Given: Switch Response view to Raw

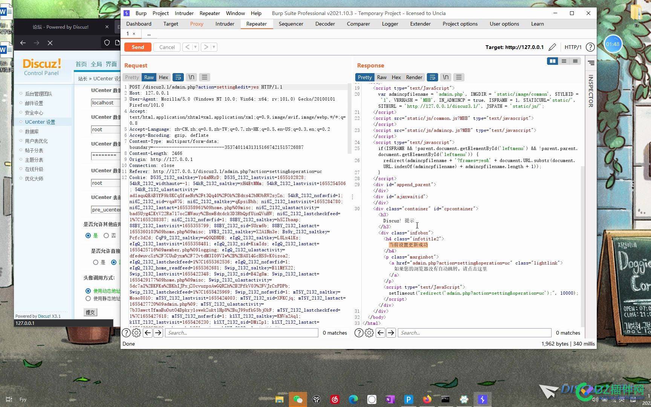Looking at the screenshot, I should point(382,77).
